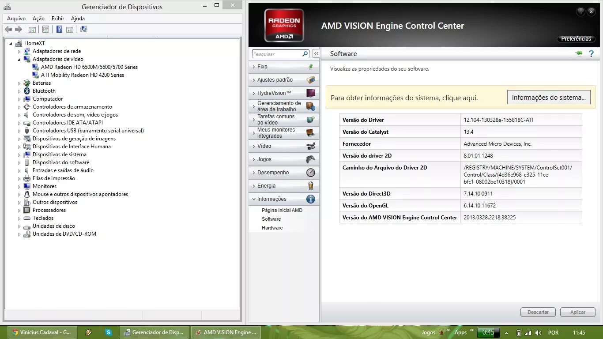This screenshot has width=603, height=339.
Task: Click Informações do sistema button
Action: tap(549, 97)
